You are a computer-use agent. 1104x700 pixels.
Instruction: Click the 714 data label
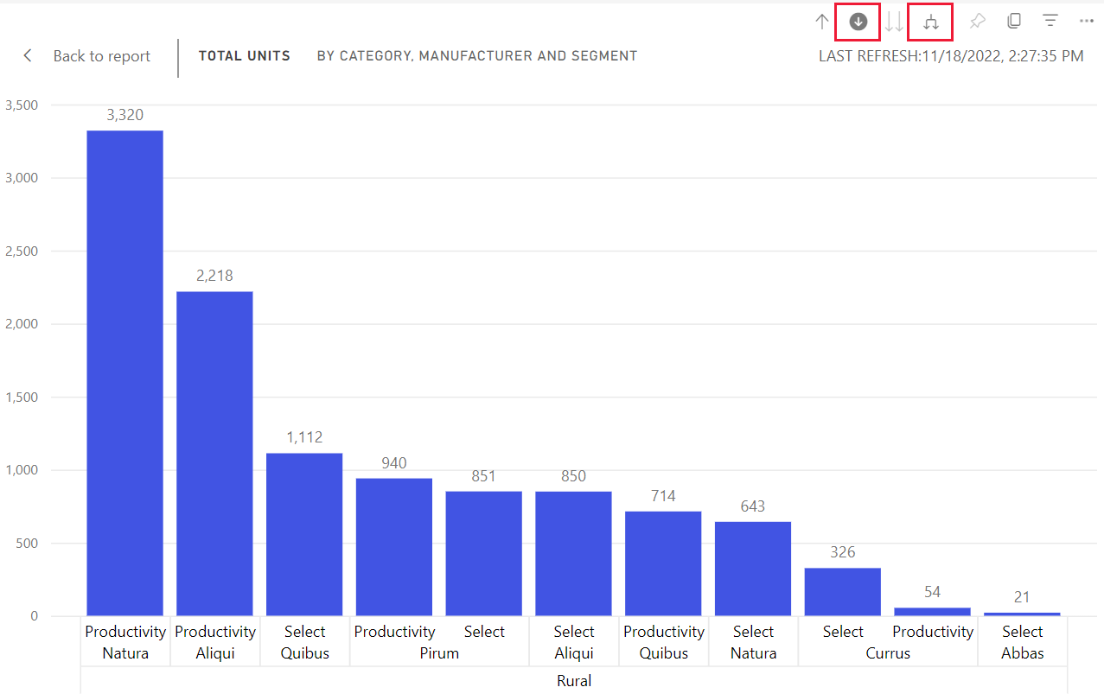[663, 496]
